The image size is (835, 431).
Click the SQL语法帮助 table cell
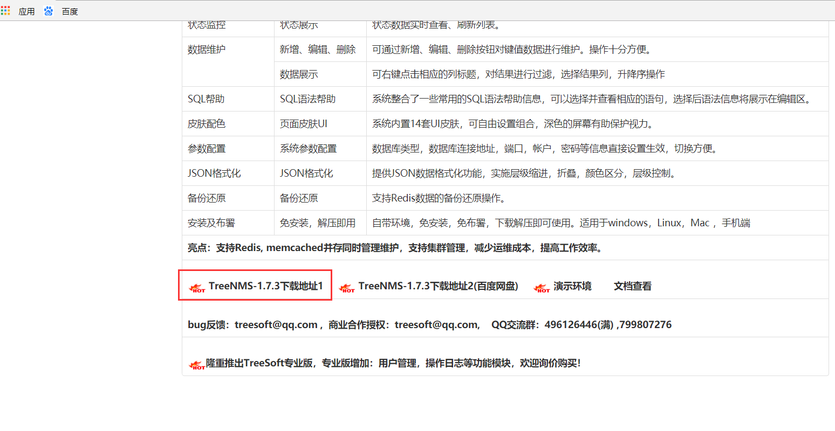point(320,99)
